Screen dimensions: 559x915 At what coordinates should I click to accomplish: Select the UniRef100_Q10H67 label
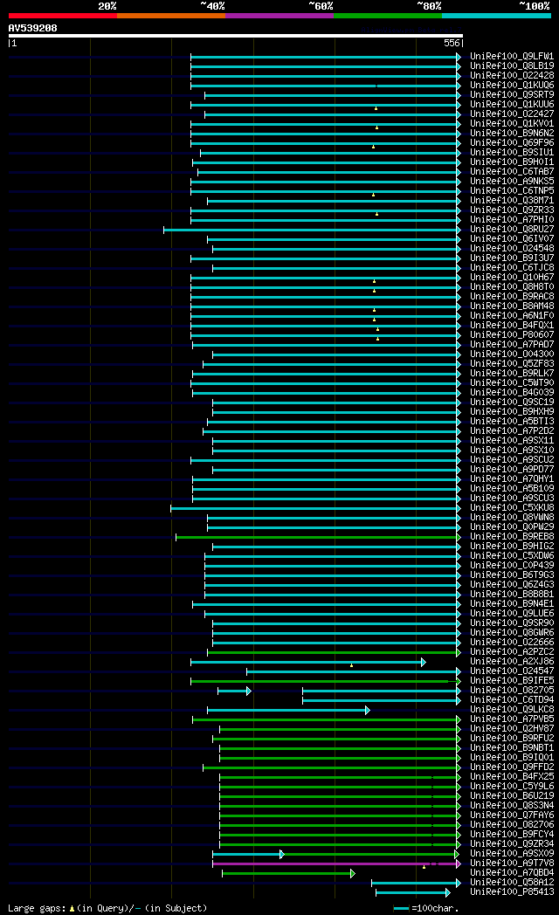pyautogui.click(x=512, y=277)
